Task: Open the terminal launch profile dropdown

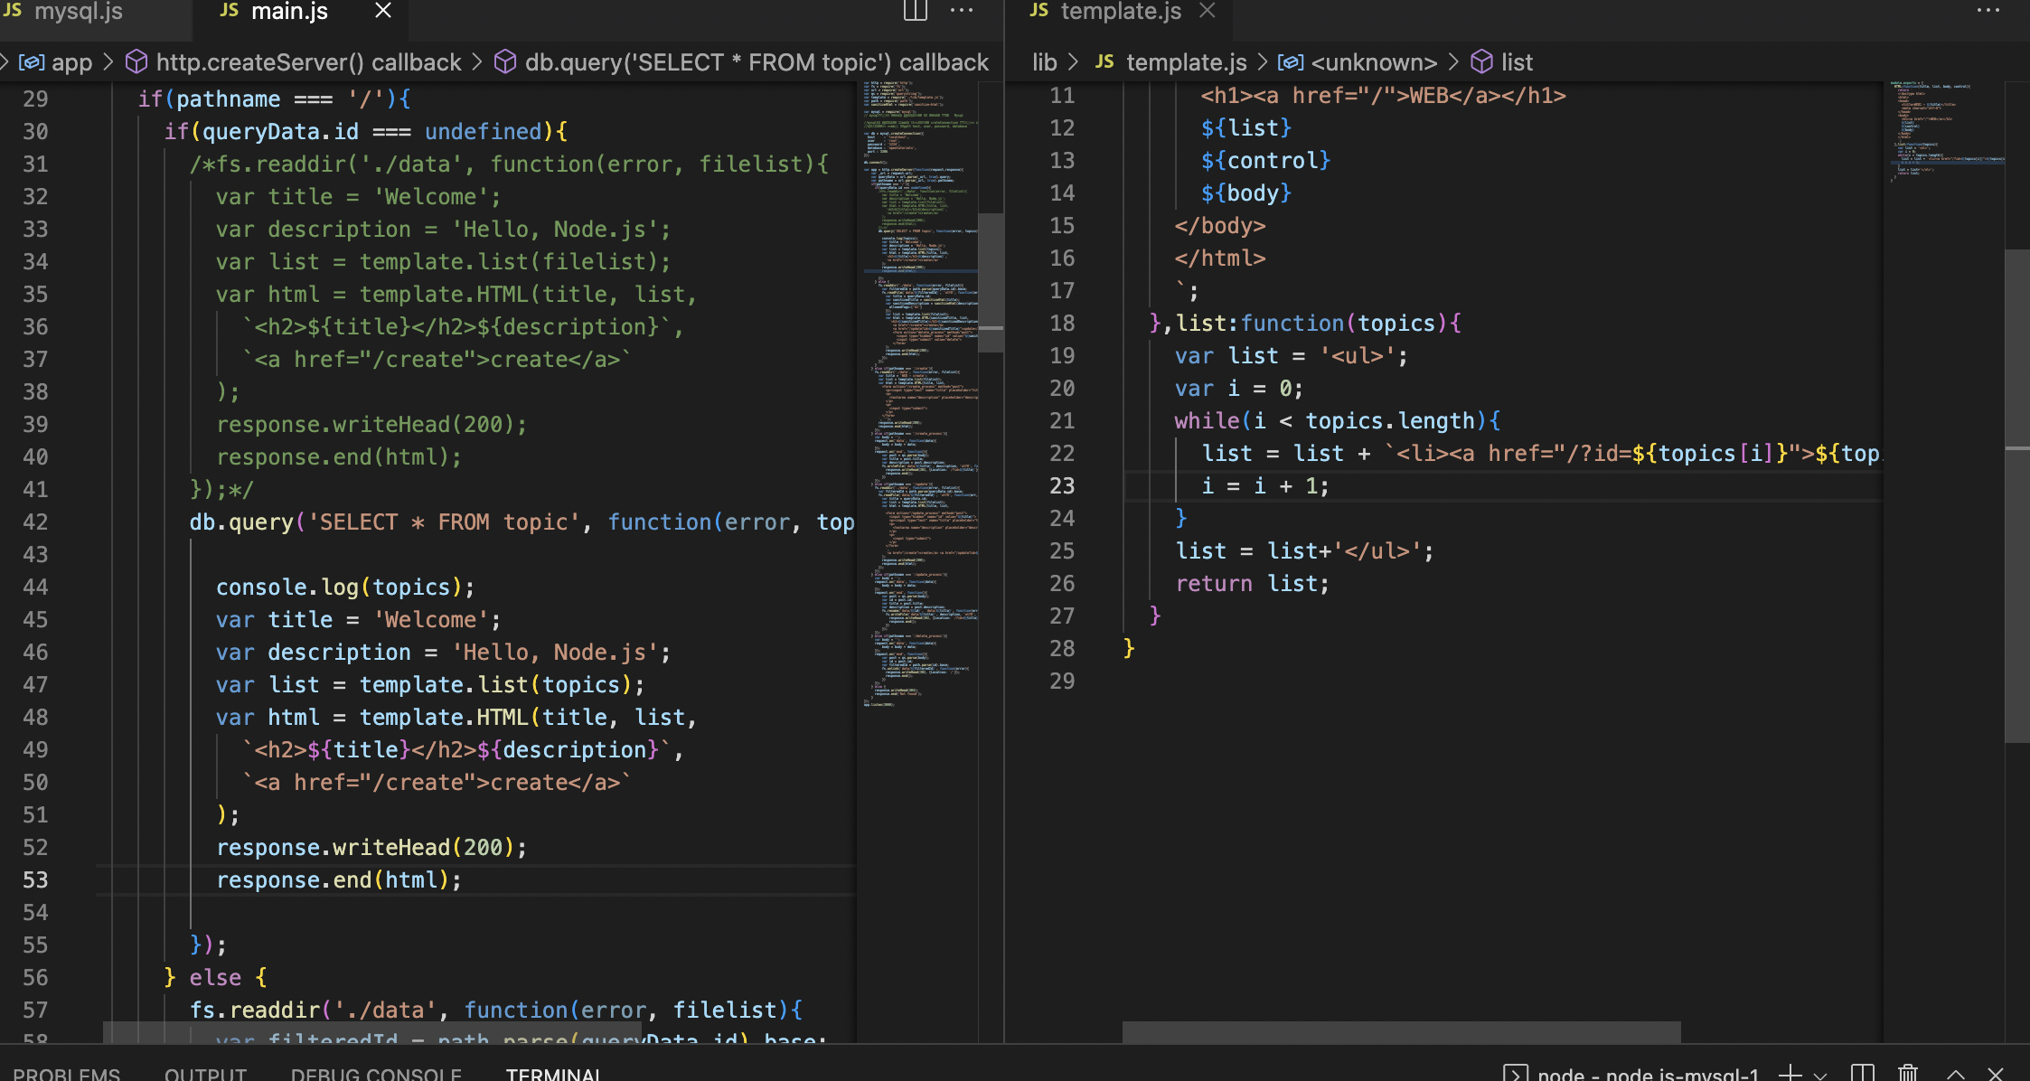Action: pos(1820,1075)
